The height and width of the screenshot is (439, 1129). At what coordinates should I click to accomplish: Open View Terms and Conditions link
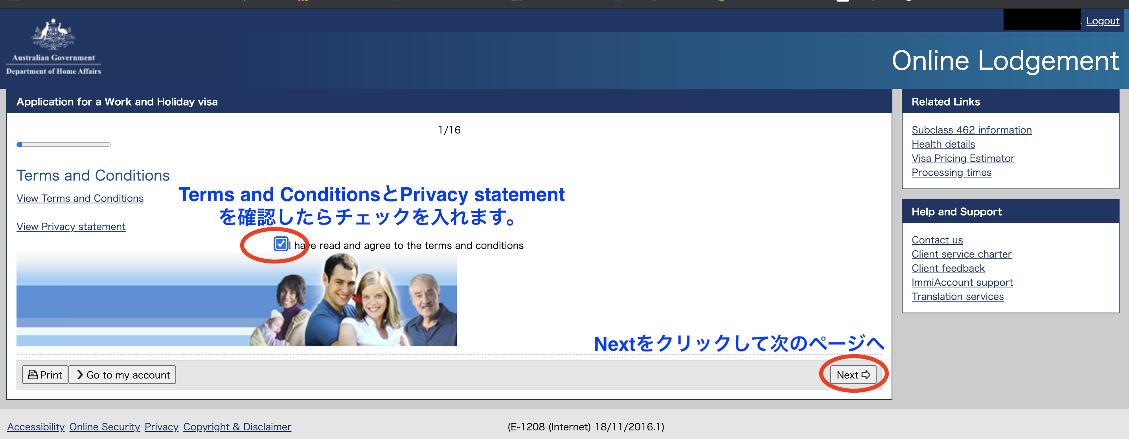(x=80, y=198)
